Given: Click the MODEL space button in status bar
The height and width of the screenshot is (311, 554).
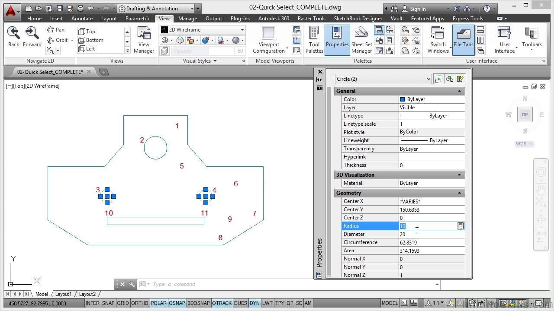Looking at the screenshot, I should [x=390, y=303].
